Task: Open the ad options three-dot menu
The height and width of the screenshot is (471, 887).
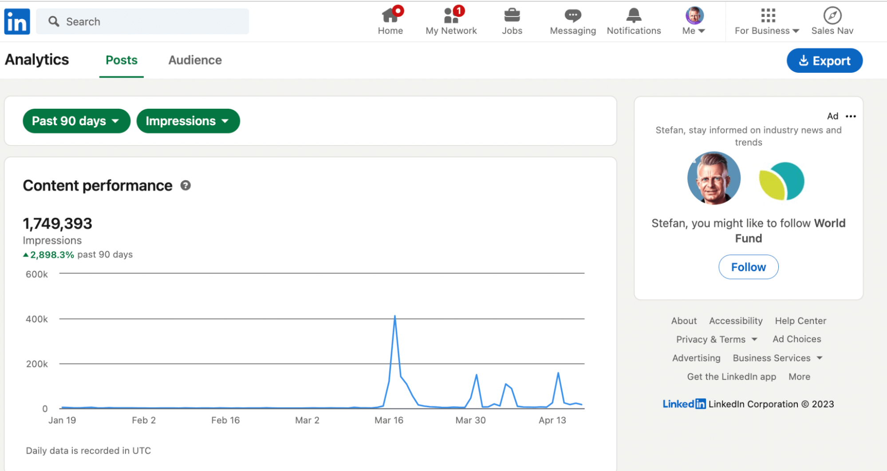Action: (x=851, y=116)
